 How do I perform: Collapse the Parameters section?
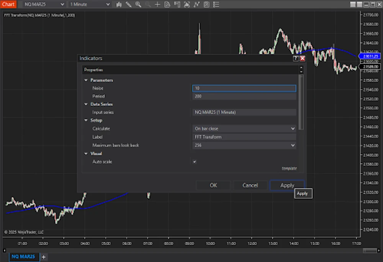(x=86, y=80)
